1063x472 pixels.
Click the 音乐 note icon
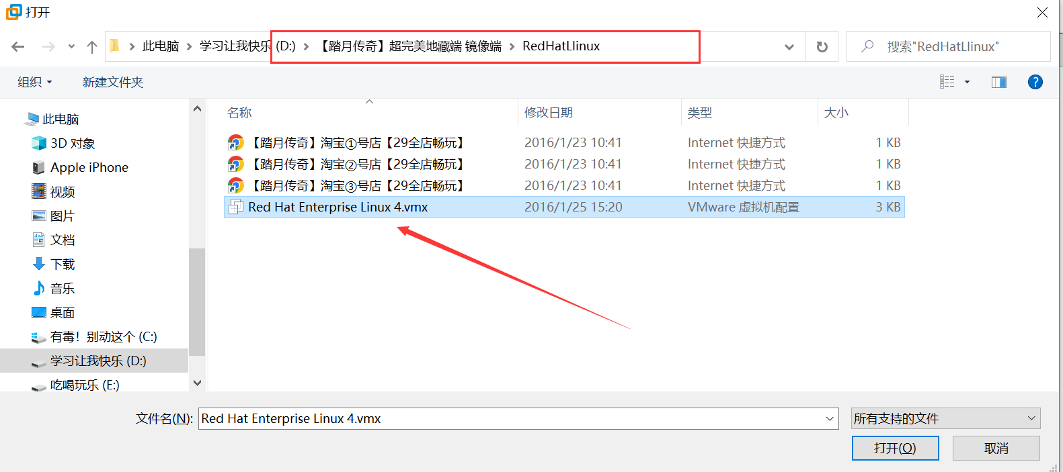39,288
